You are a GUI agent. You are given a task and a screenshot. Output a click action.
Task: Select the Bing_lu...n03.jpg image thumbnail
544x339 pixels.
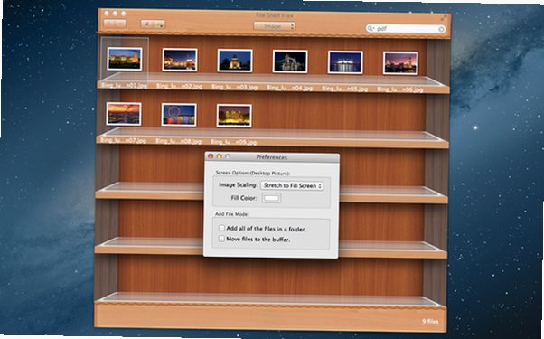pos(235,61)
